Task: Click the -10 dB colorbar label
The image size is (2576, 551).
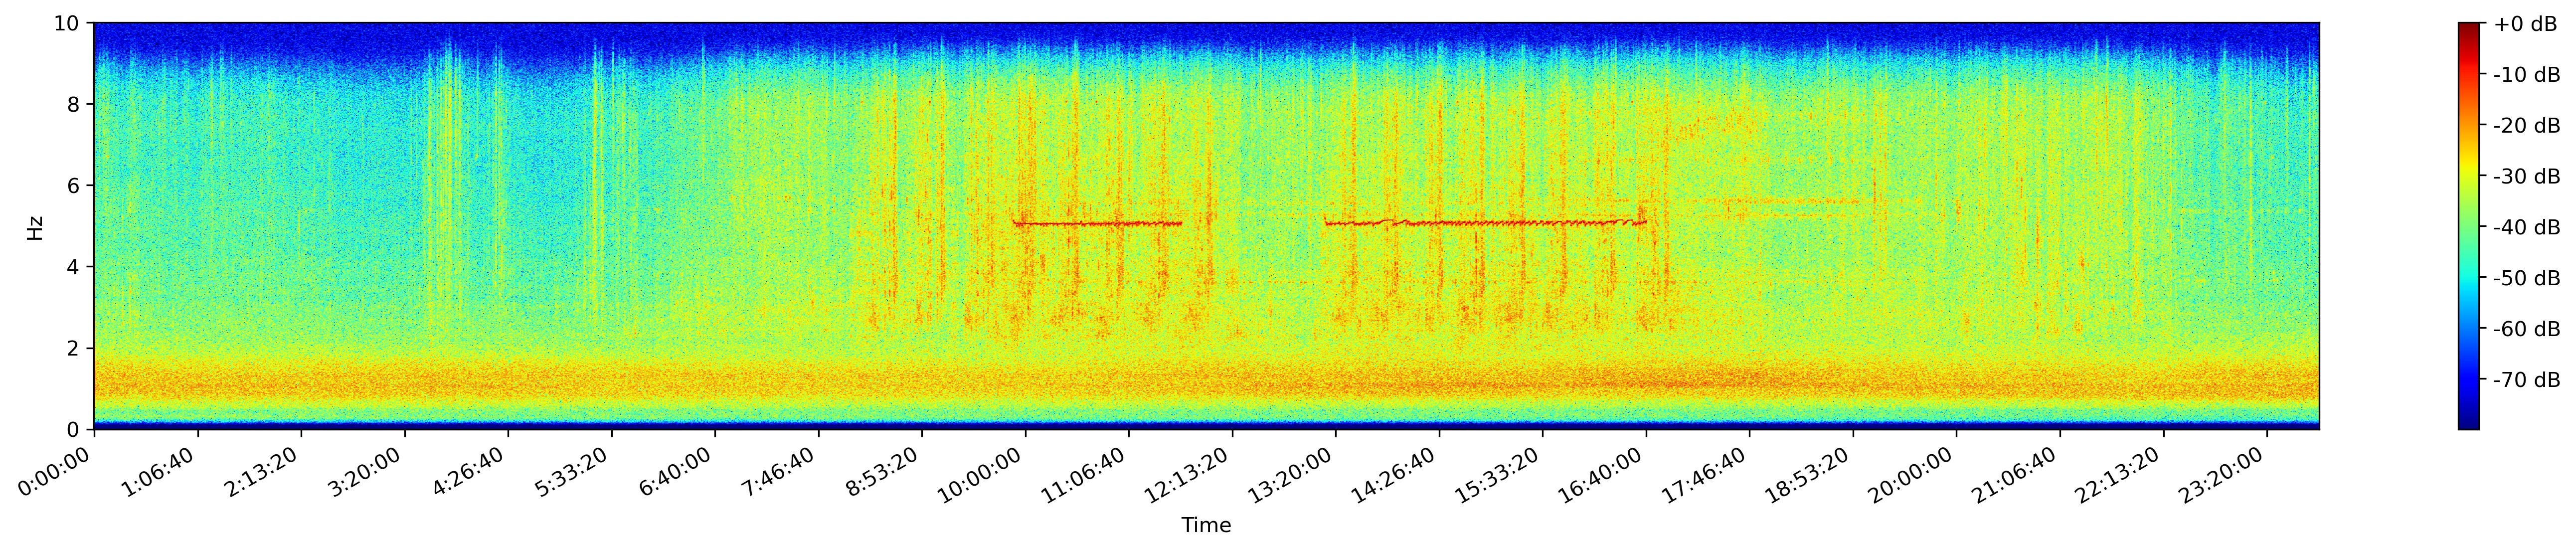Action: 2527,75
